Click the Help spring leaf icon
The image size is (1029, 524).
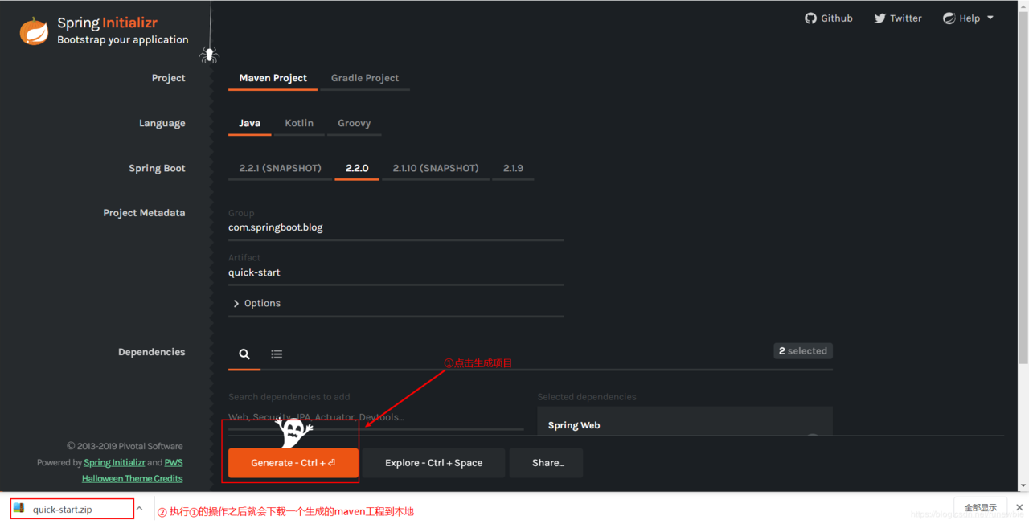click(949, 18)
